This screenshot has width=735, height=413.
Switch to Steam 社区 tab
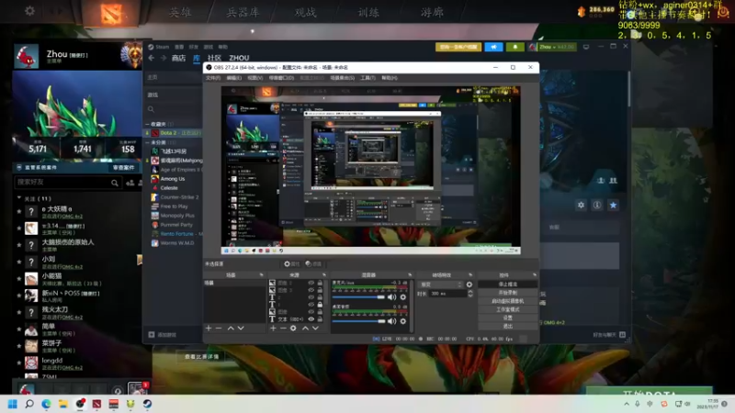pos(214,58)
